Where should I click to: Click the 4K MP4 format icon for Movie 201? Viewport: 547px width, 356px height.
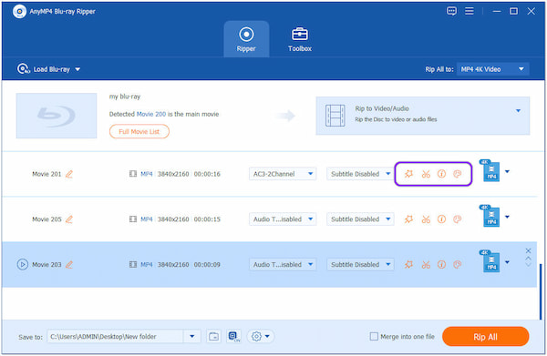(490, 170)
